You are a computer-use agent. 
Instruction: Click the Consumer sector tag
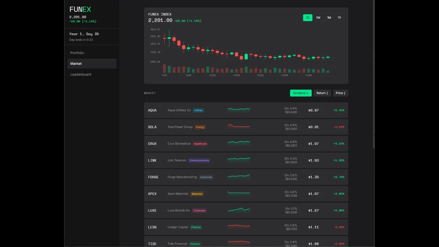click(x=199, y=211)
